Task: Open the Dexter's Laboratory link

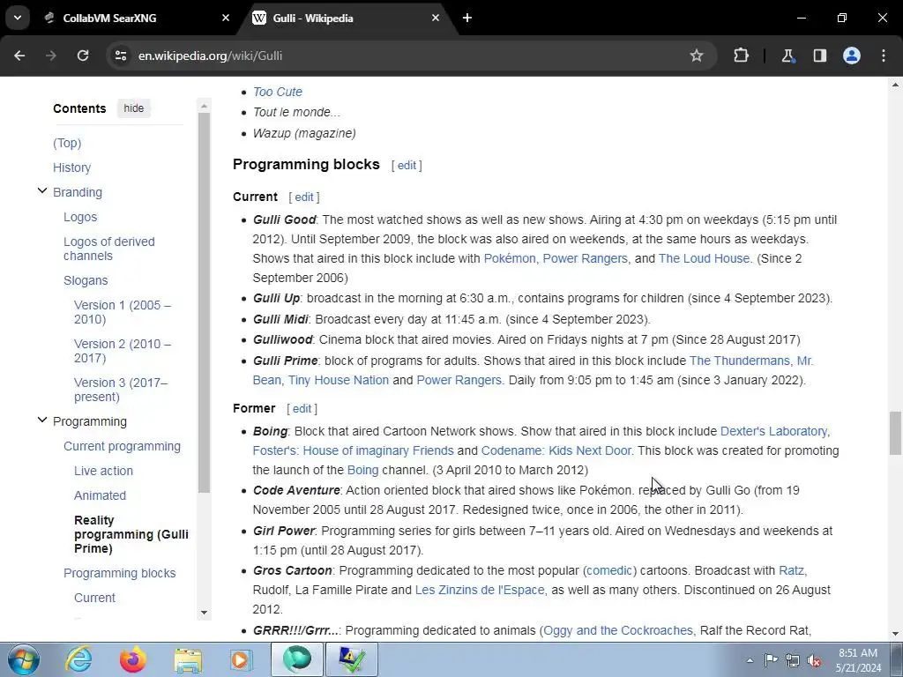Action: 774,432
